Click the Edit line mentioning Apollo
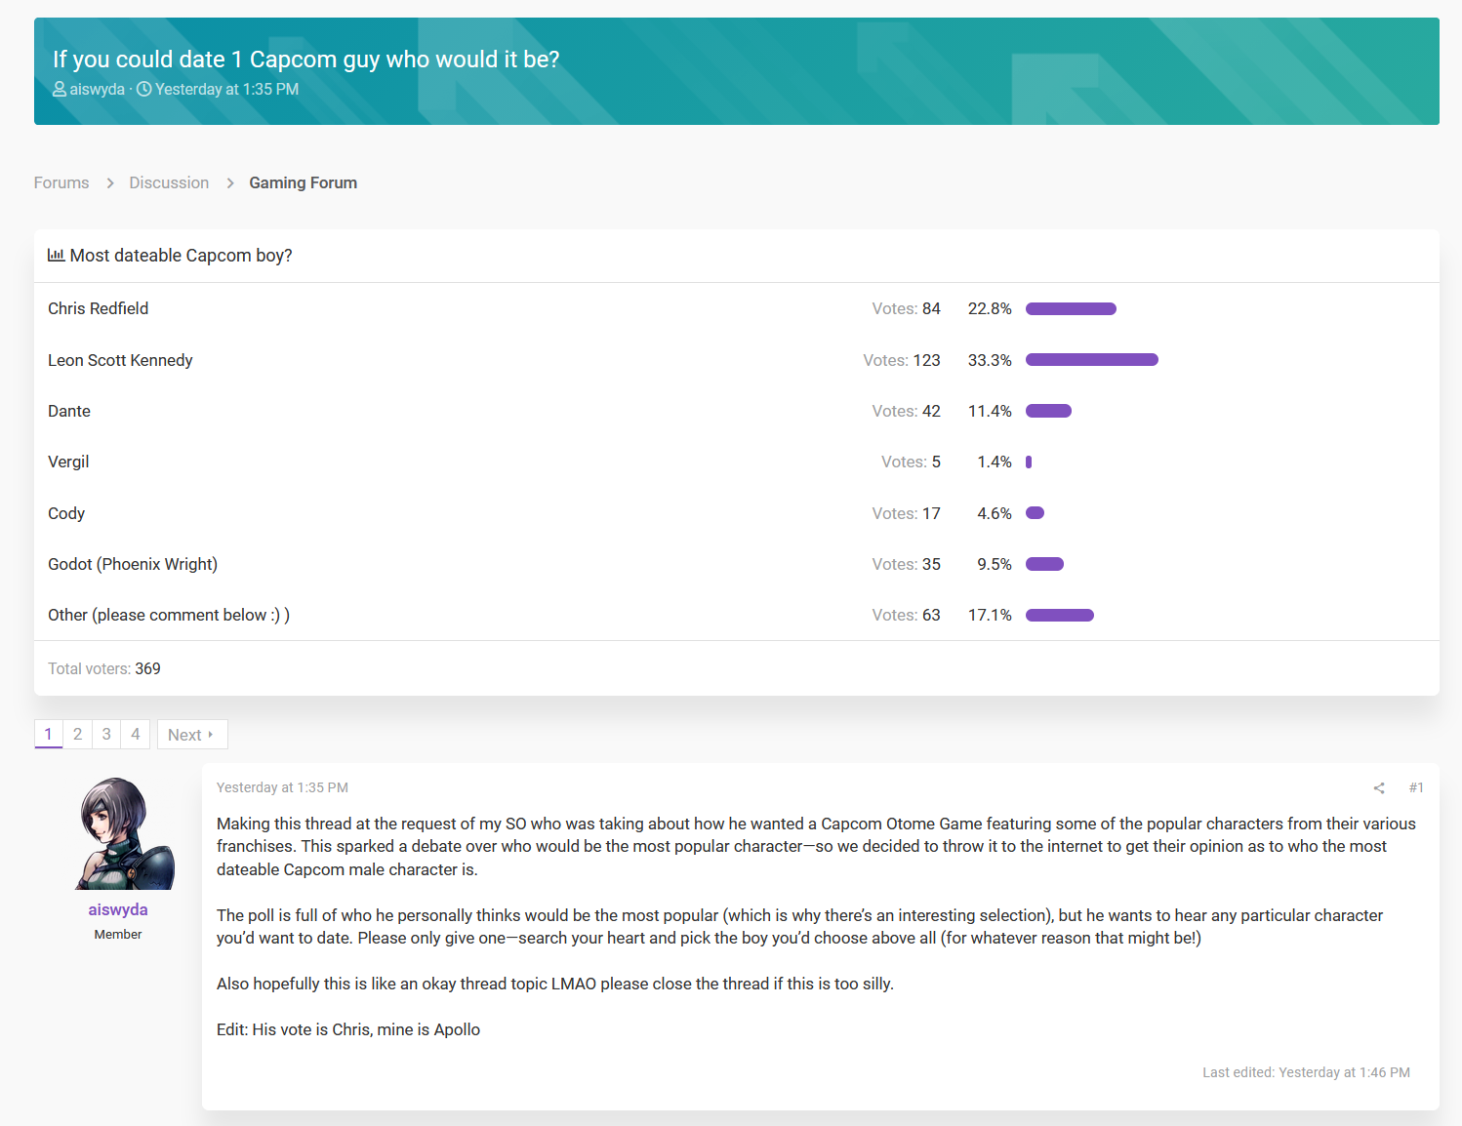This screenshot has width=1462, height=1126. [x=348, y=1029]
